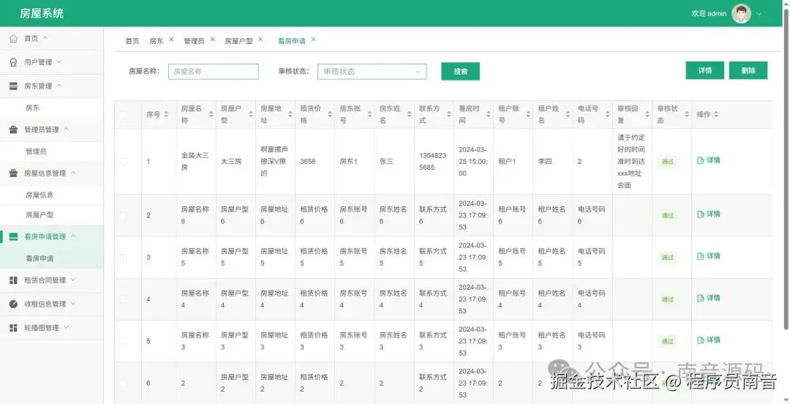Click the 通过 status tag in row 1
The image size is (790, 404).
[x=668, y=162]
